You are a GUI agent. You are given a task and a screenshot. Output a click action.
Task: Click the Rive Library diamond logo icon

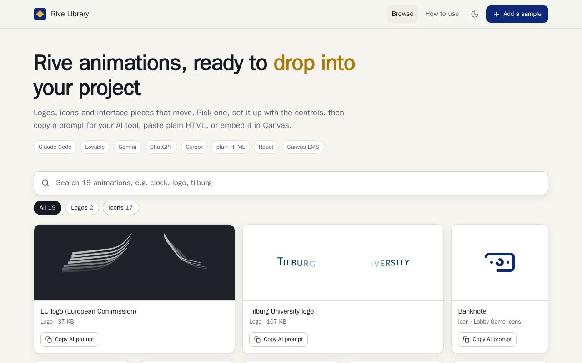coord(40,14)
